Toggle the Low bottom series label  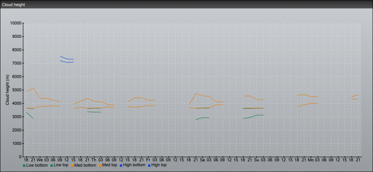pos(37,165)
